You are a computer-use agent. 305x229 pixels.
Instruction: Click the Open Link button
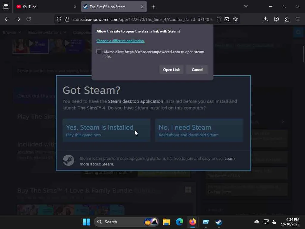(171, 70)
